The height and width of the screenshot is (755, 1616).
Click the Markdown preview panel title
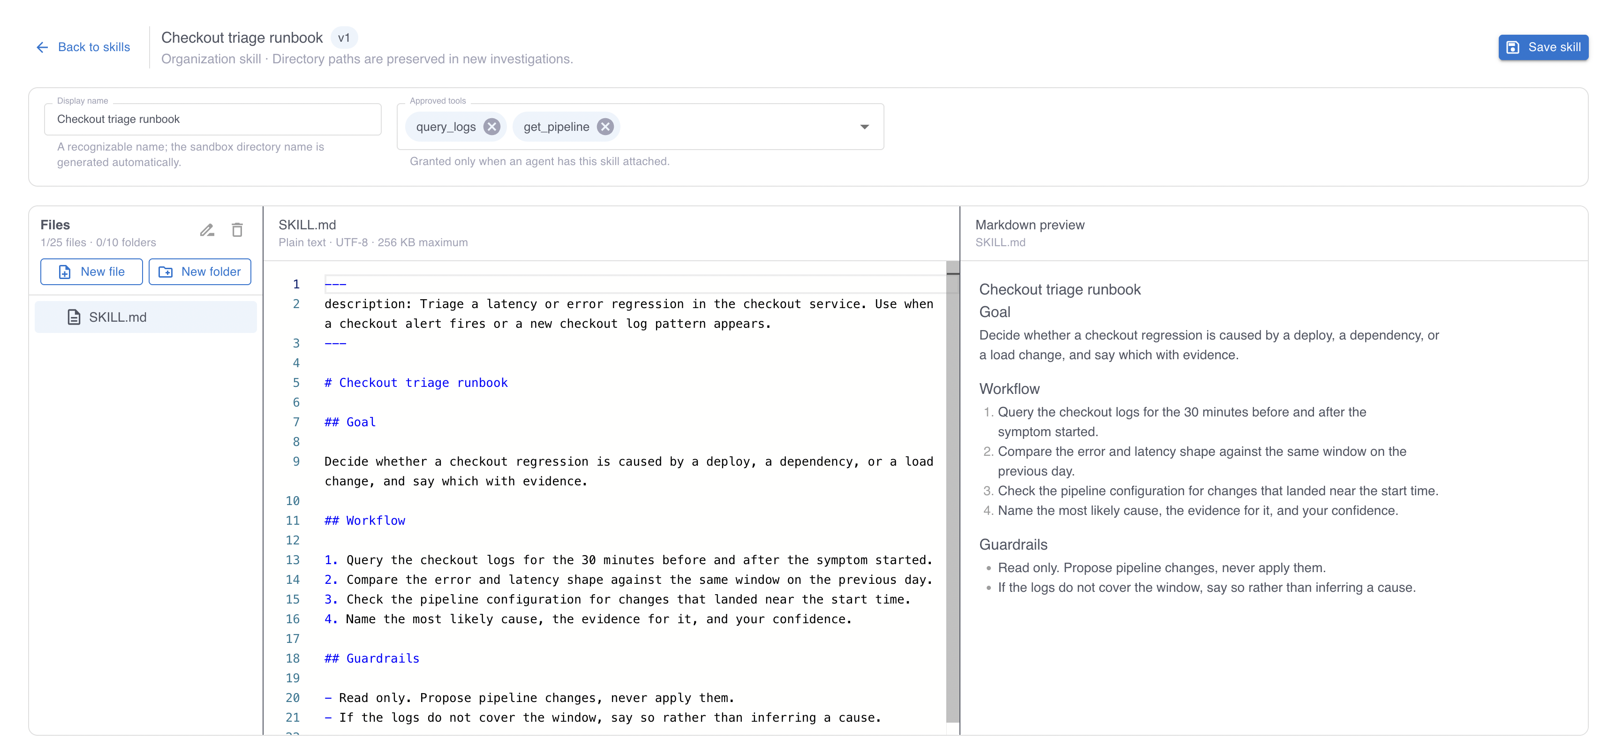tap(1029, 225)
